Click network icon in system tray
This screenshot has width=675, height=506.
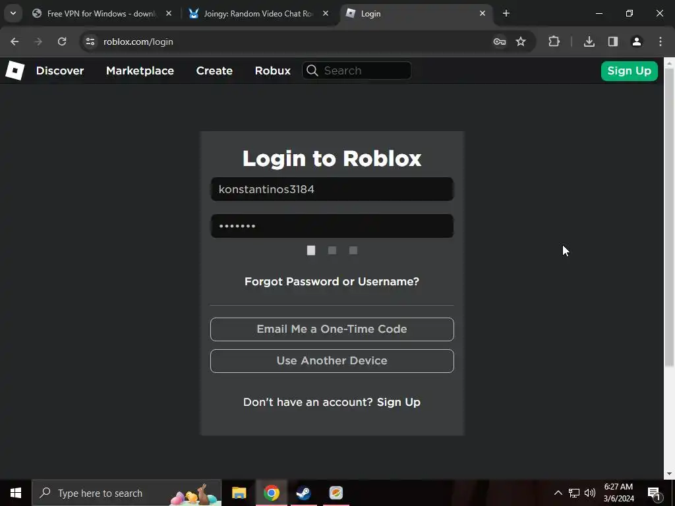[x=574, y=493]
